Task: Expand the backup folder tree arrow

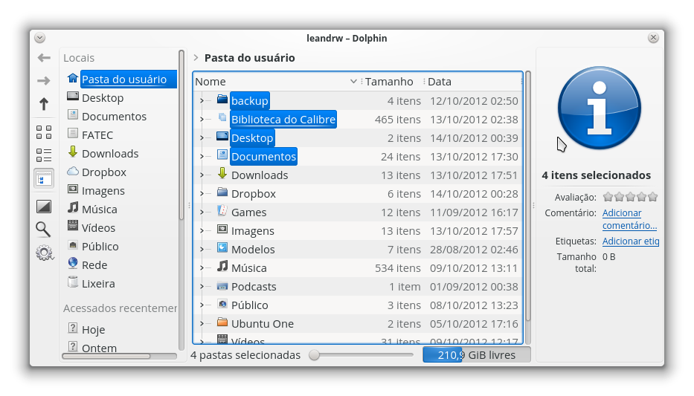Action: pos(202,101)
